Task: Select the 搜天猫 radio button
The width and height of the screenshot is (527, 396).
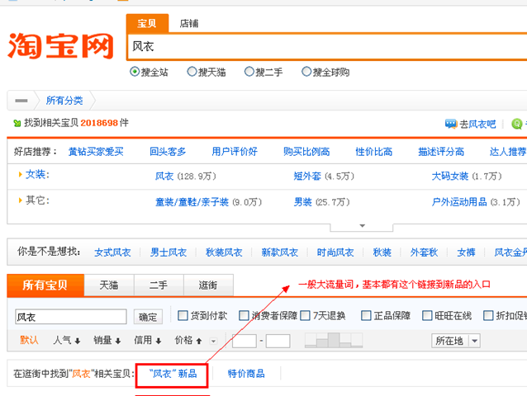Action: pyautogui.click(x=192, y=73)
